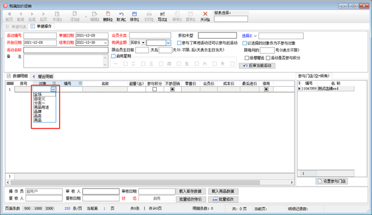Click the 关闭 red X toolbar icon
Viewport: 372px width, 215px height.
[x=205, y=14]
